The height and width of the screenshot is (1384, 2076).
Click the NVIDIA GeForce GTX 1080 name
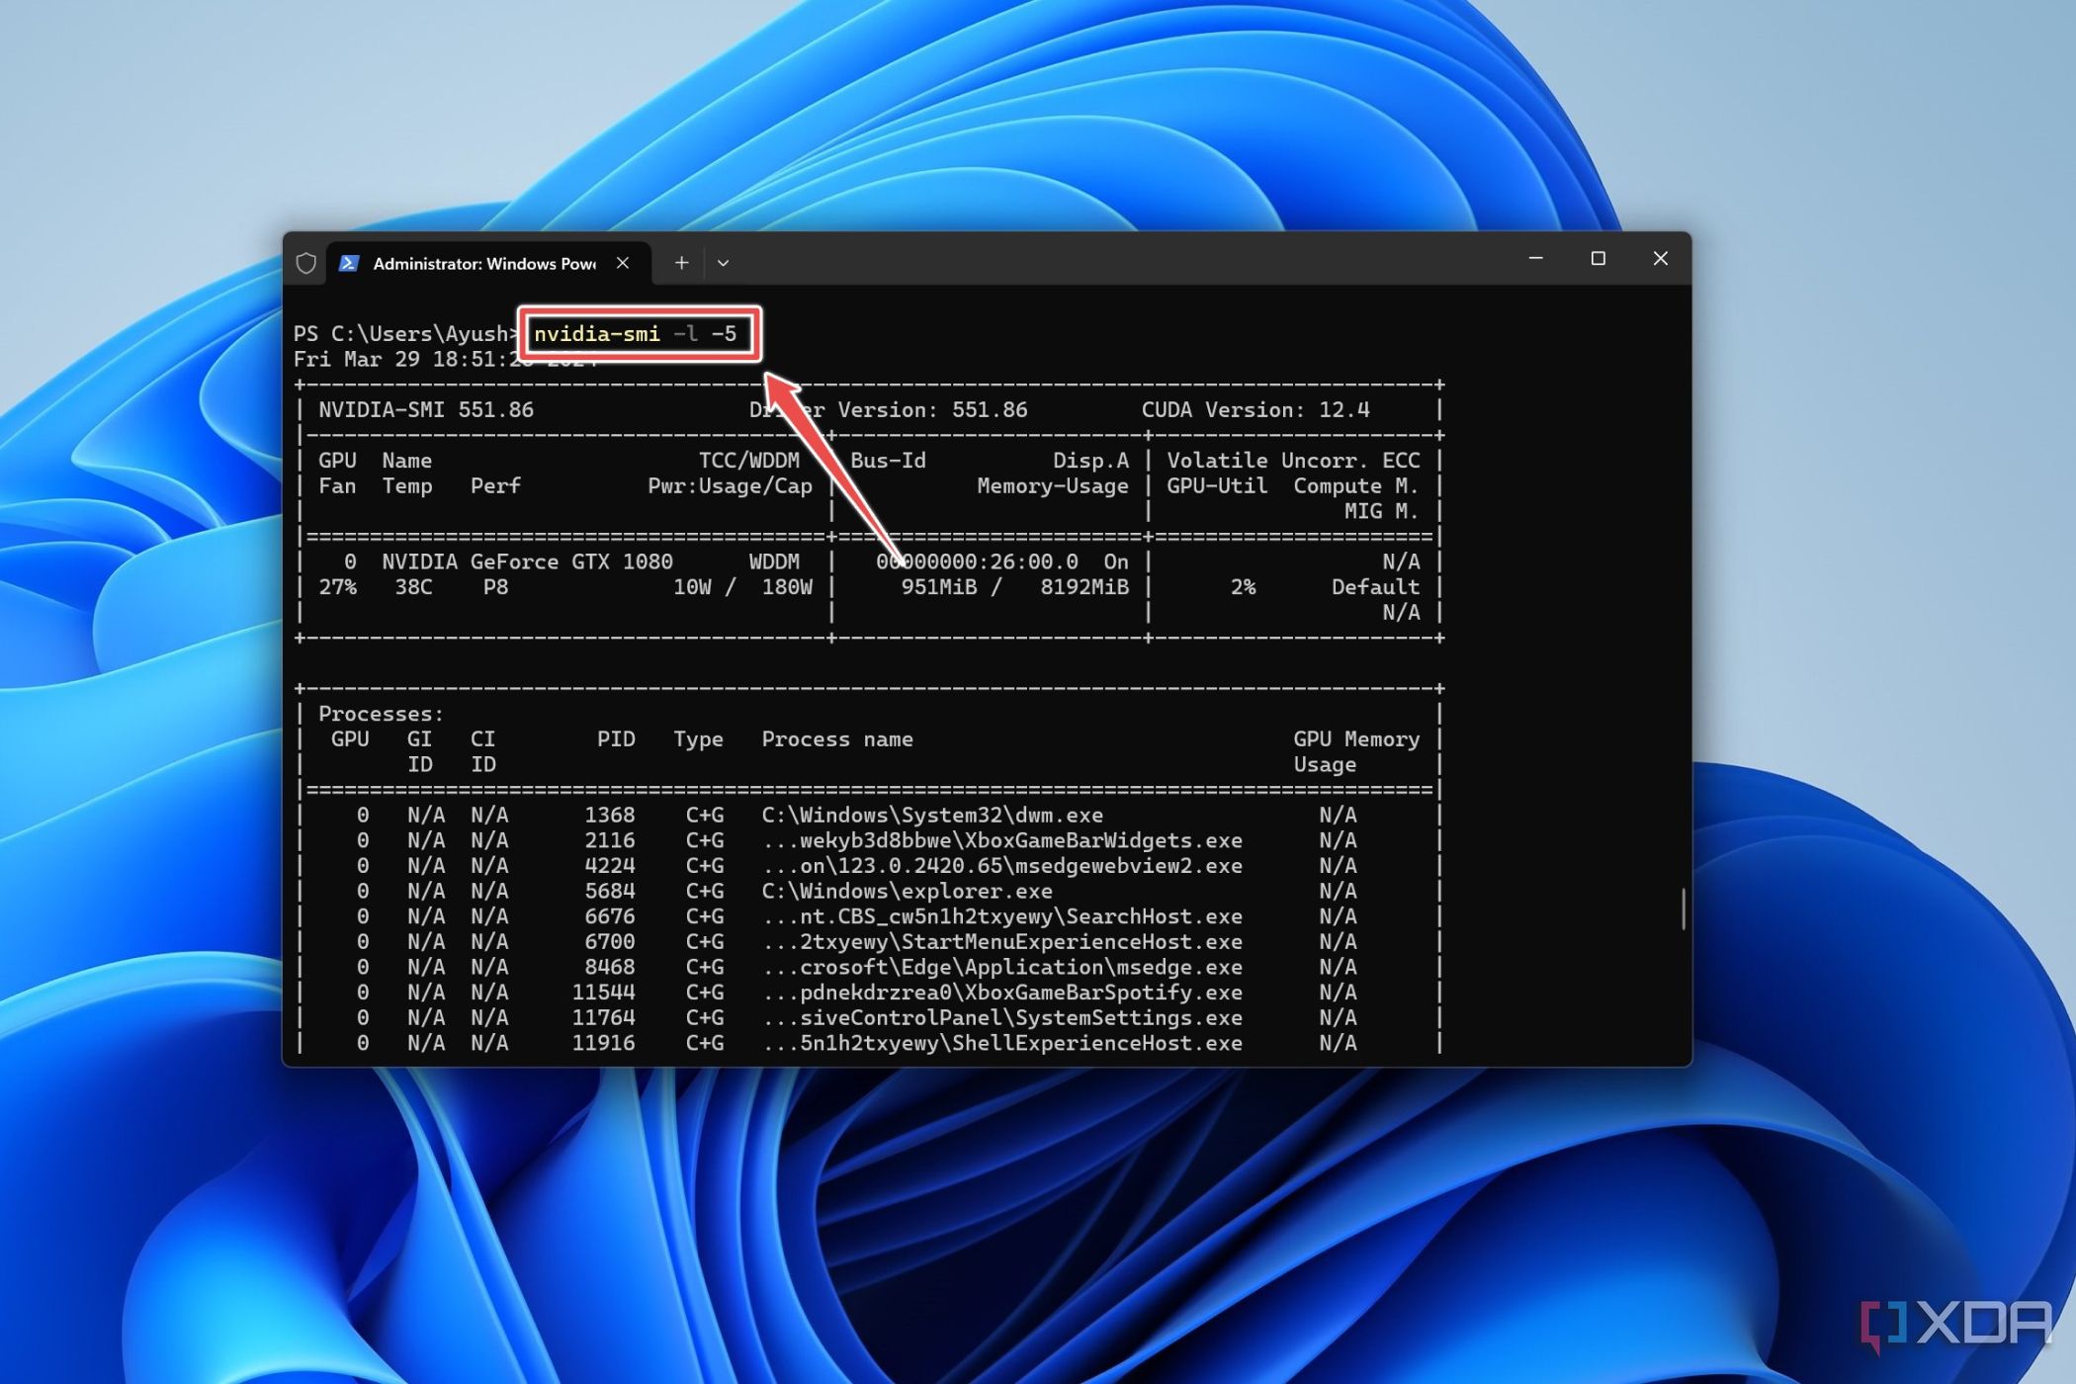point(527,562)
